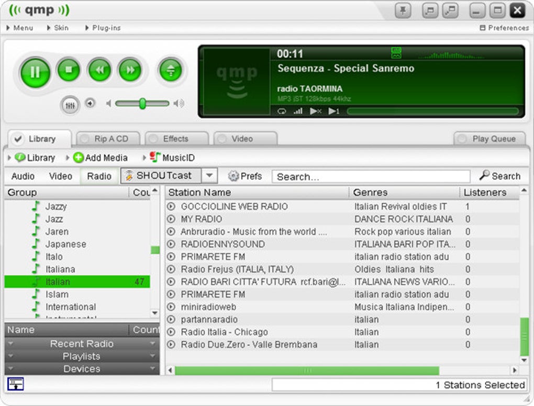Image resolution: width=534 pixels, height=406 pixels.
Task: Expand the Devices panel
Action: point(82,369)
